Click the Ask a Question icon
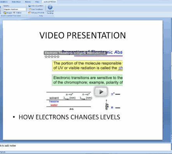 [x=30, y=6]
